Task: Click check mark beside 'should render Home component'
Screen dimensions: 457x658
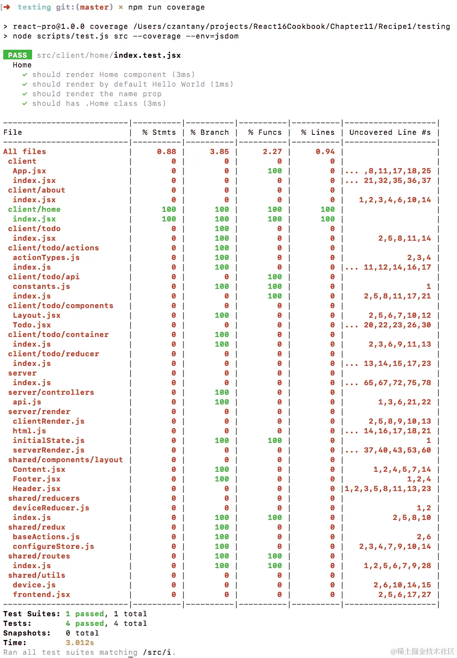Action: point(25,75)
